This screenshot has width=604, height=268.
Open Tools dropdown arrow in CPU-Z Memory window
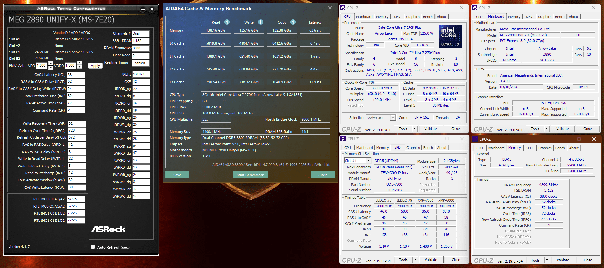point(547,260)
